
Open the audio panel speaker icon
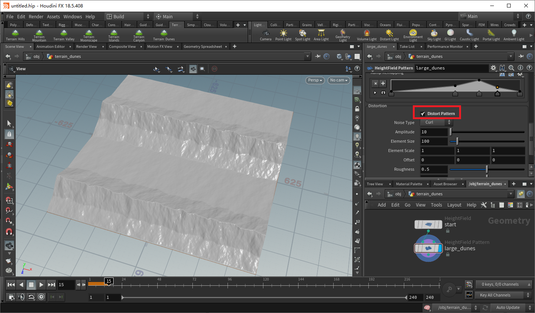click(22, 297)
